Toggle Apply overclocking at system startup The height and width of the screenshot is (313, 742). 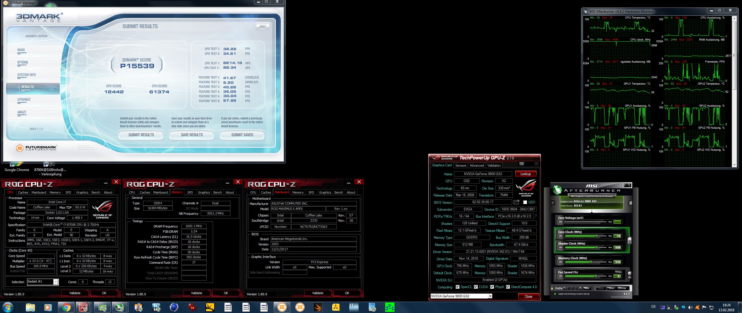tap(555, 294)
